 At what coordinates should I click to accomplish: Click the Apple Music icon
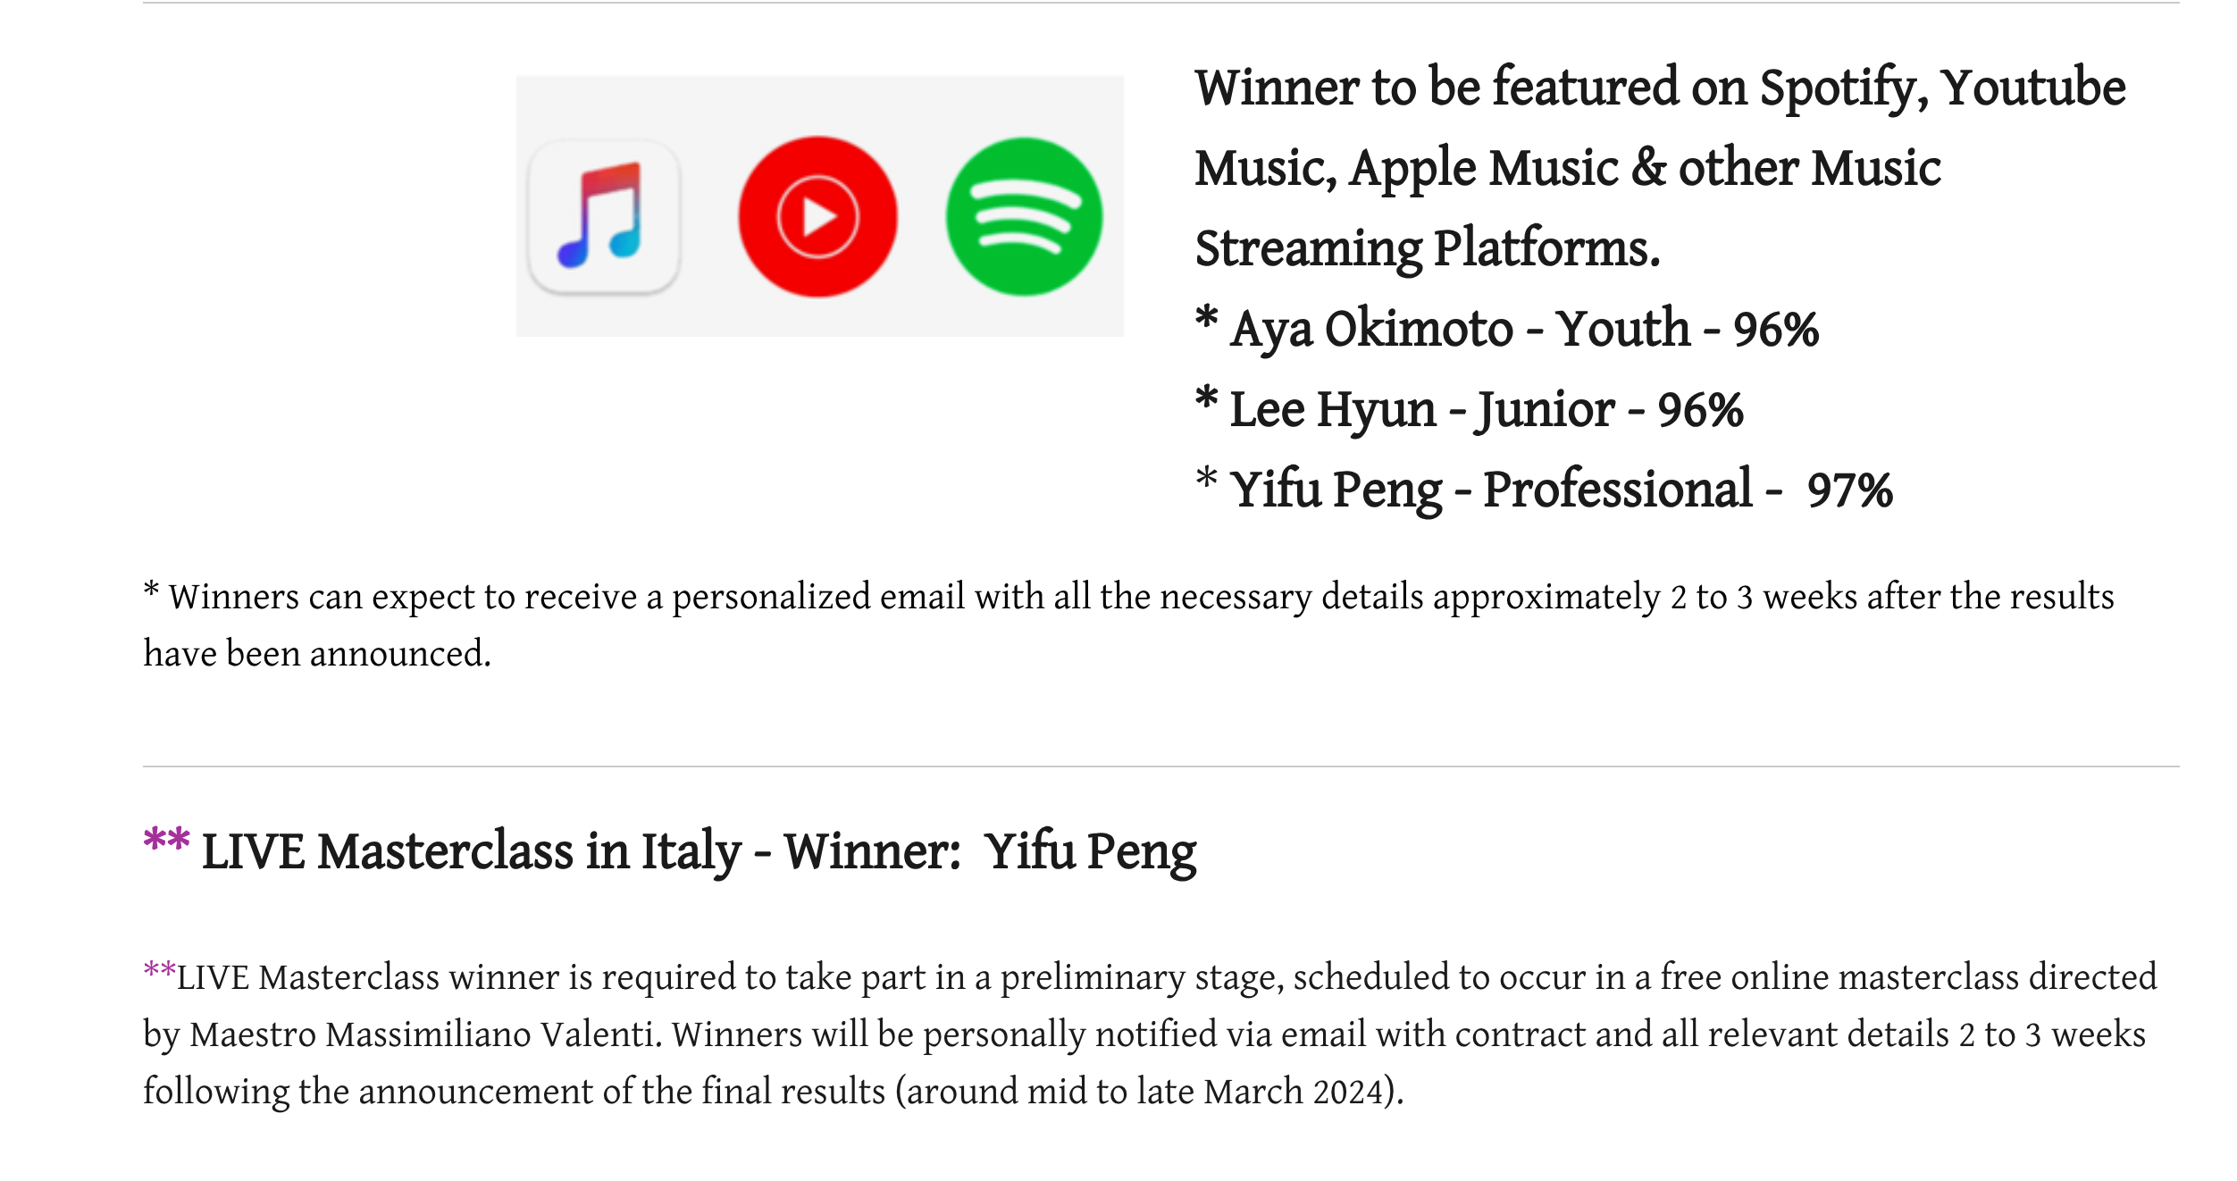coord(604,217)
